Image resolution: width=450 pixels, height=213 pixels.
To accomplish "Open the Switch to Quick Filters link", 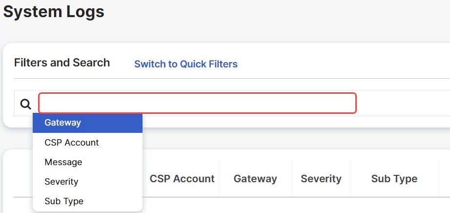I will click(186, 64).
